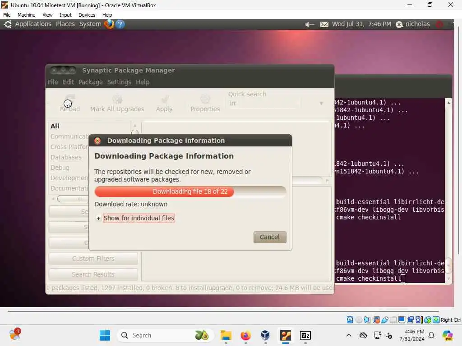Click the VirtualBox display monitor indicator
Viewport: 462px width, 346px height.
(x=402, y=320)
